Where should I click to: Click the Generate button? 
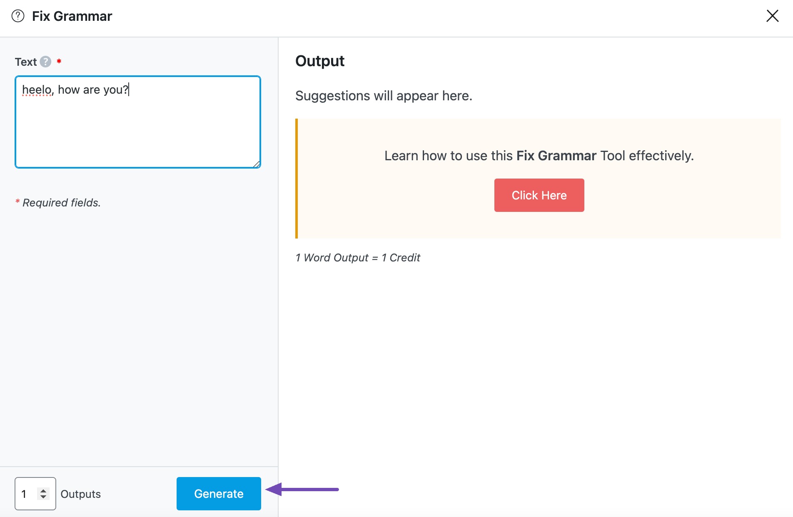tap(219, 494)
